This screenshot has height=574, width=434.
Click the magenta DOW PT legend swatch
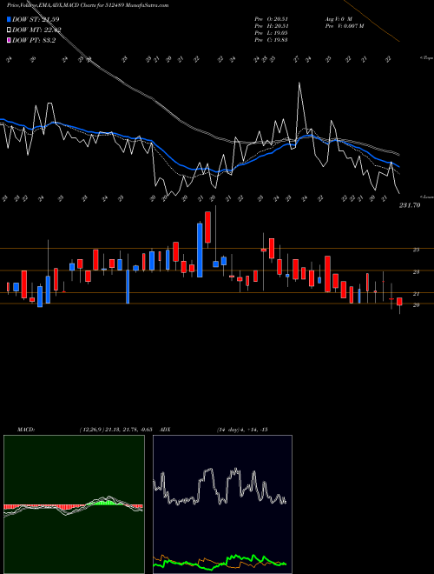pos(9,41)
